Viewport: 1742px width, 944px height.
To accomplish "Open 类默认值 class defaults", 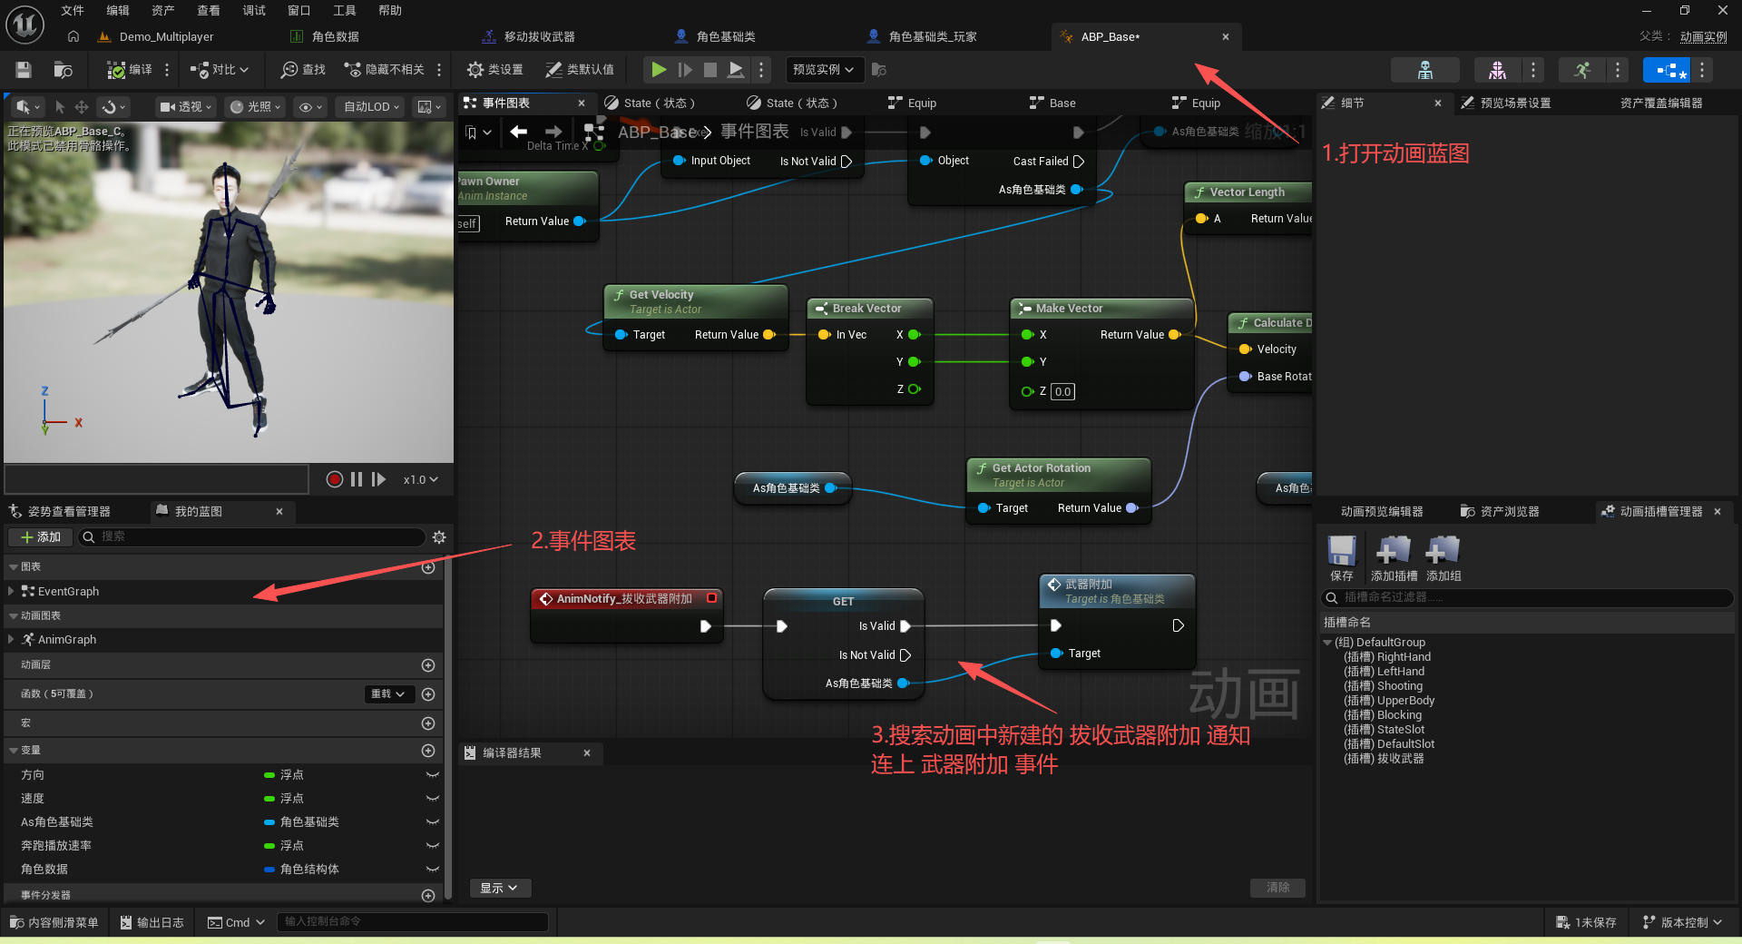I will [x=580, y=70].
